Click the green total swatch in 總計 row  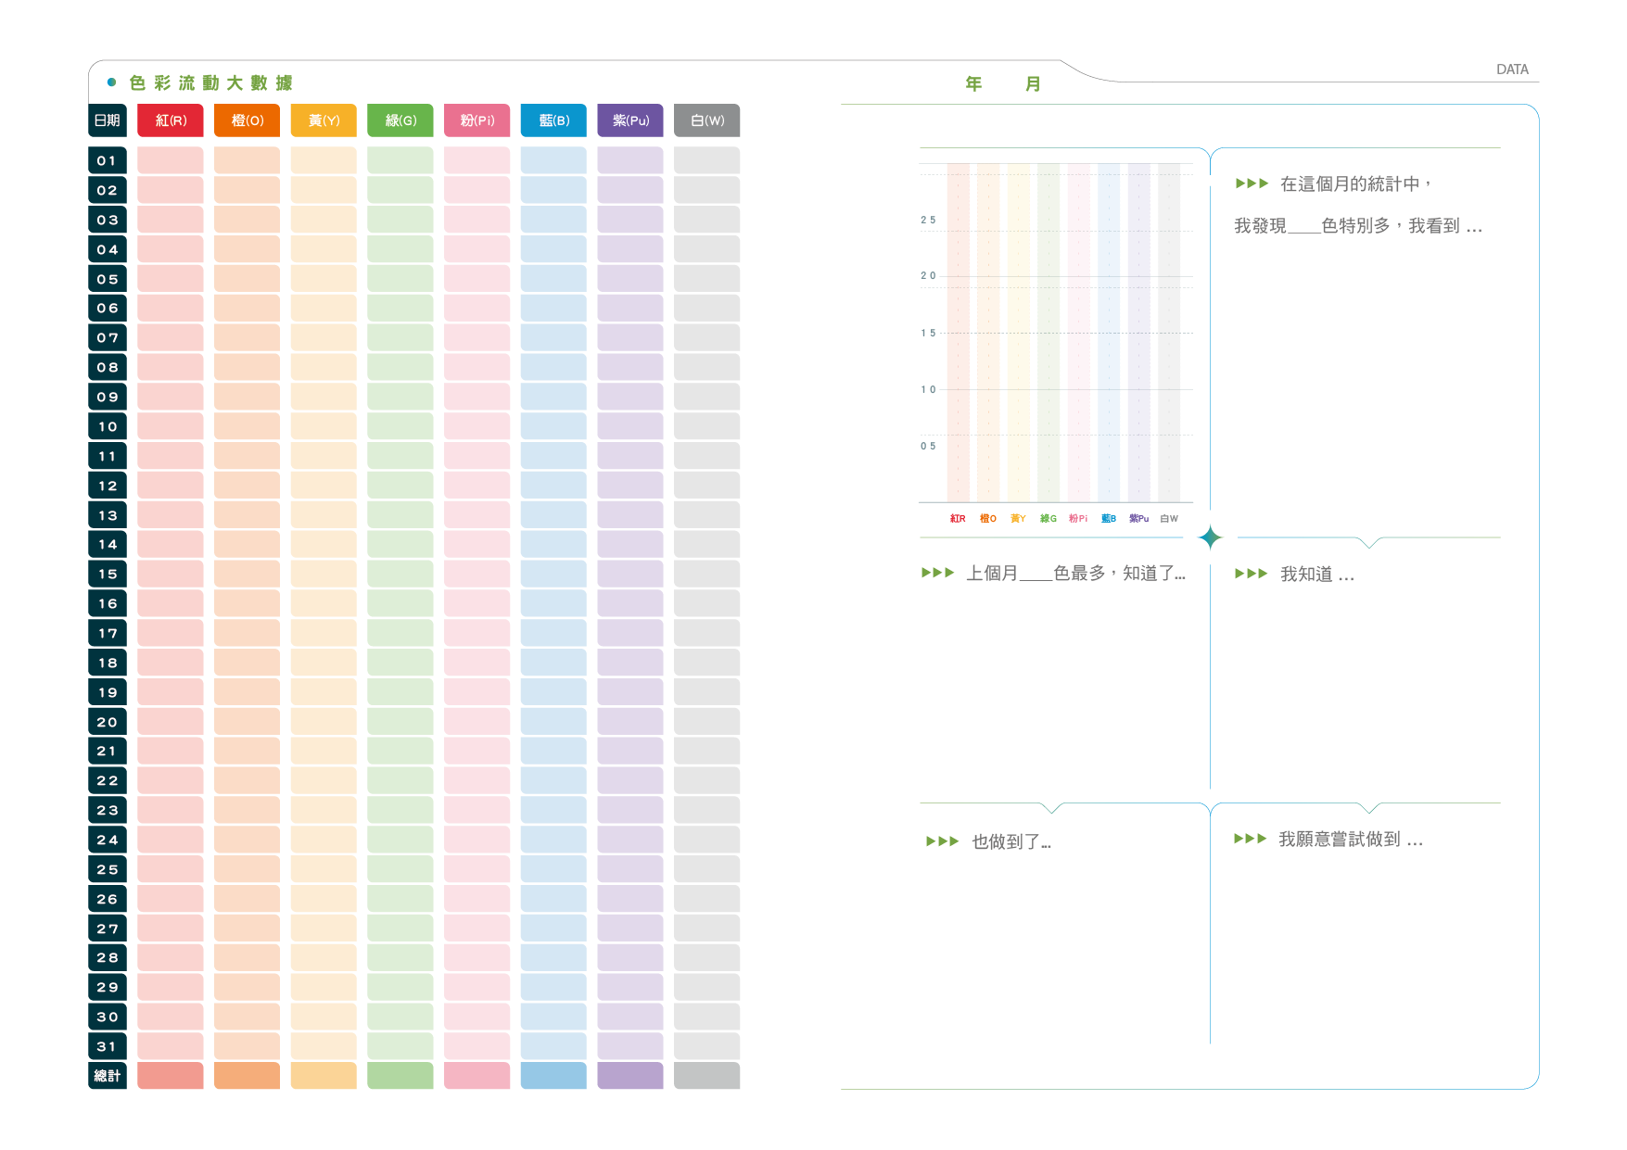(x=400, y=1076)
